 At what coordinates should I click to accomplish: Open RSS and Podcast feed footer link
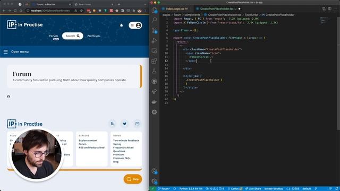click(x=91, y=147)
